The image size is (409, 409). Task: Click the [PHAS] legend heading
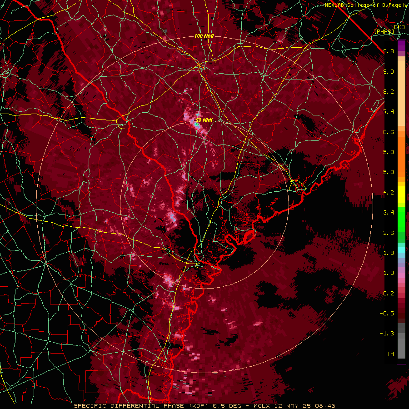[384, 32]
